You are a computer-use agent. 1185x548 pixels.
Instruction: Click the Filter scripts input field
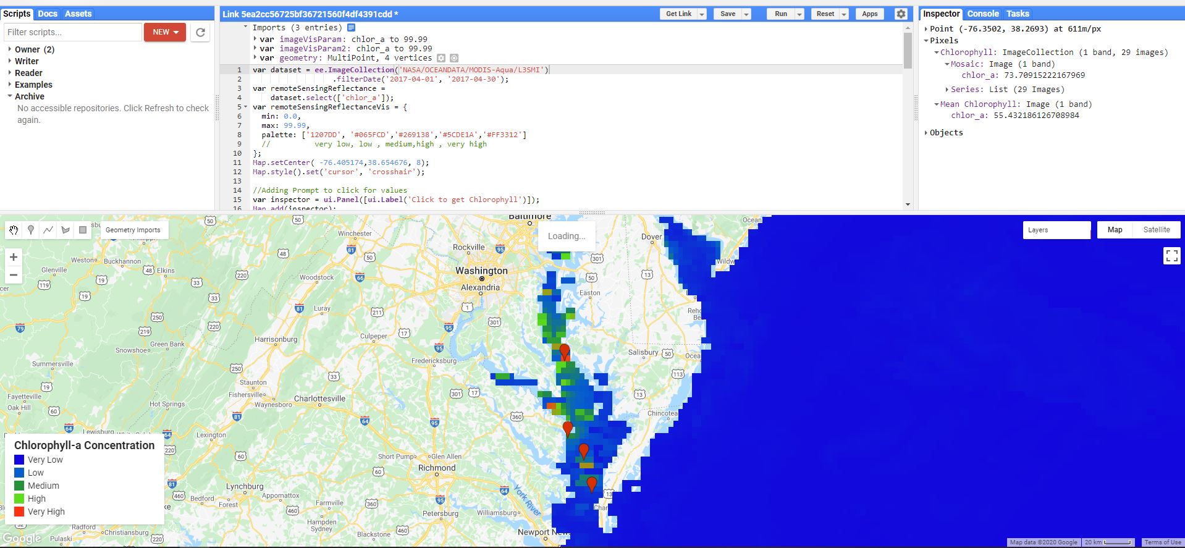tap(73, 32)
